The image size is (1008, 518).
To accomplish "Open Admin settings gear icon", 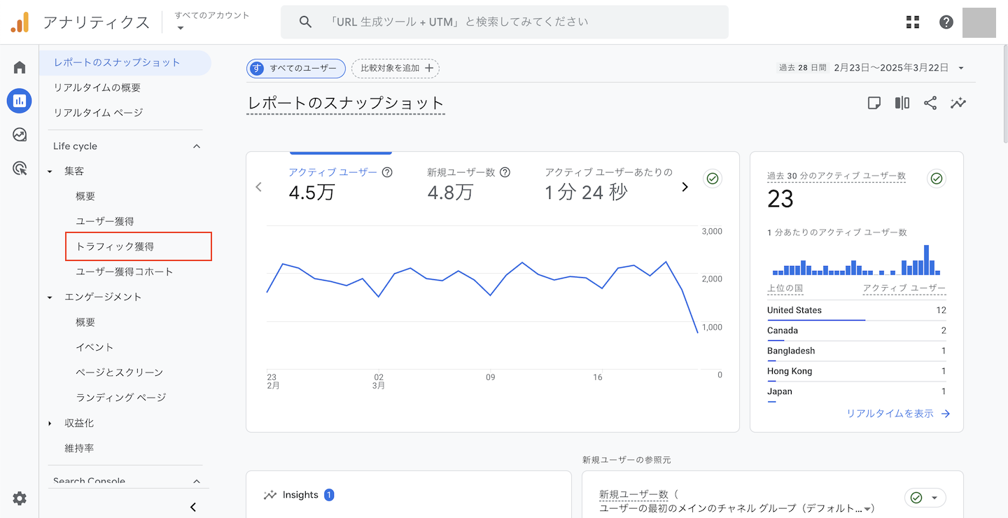I will (x=20, y=498).
